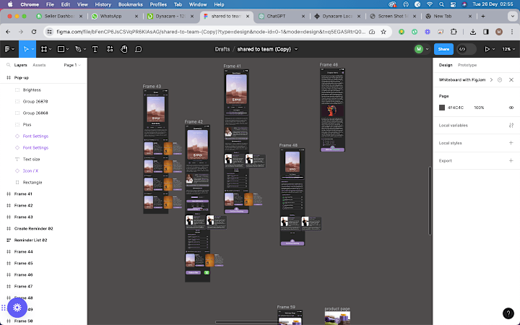Click the canvas vertical scrollbar
The image size is (520, 325).
click(430, 201)
